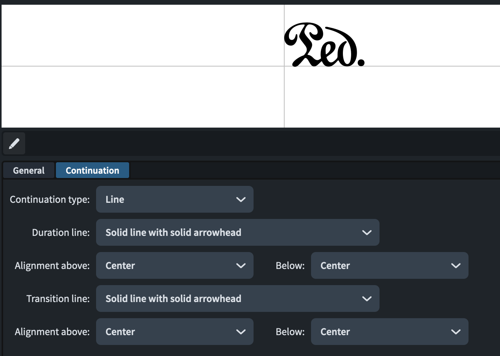Open the Continuation tab
The width and height of the screenshot is (500, 356).
click(x=93, y=171)
